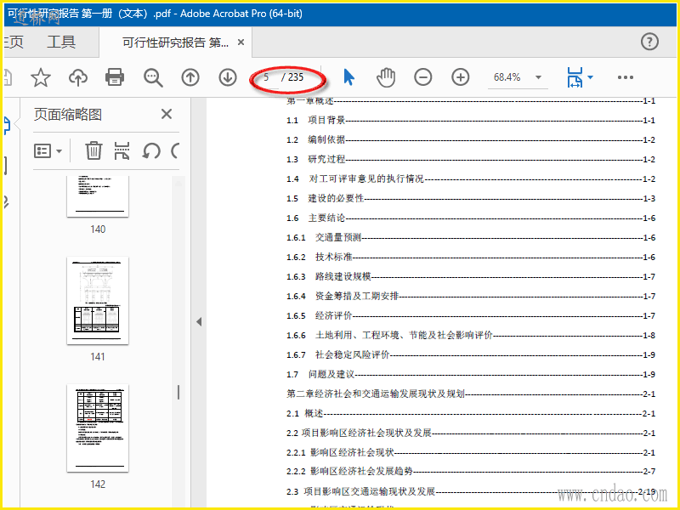This screenshot has width=680, height=510.
Task: Click the 1.6.3 路线建设规模 entry
Action: 471,276
